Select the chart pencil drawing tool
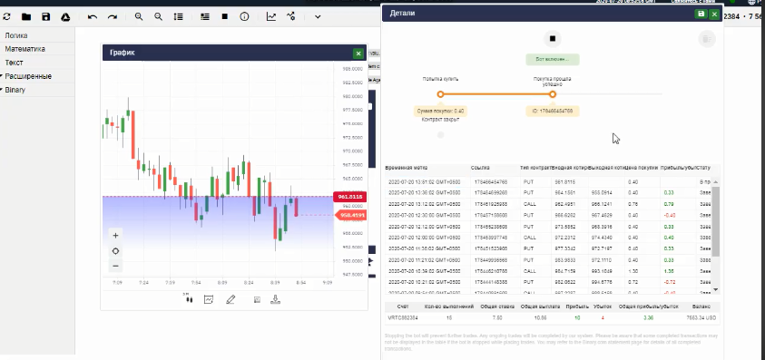This screenshot has width=765, height=360. pos(230,299)
